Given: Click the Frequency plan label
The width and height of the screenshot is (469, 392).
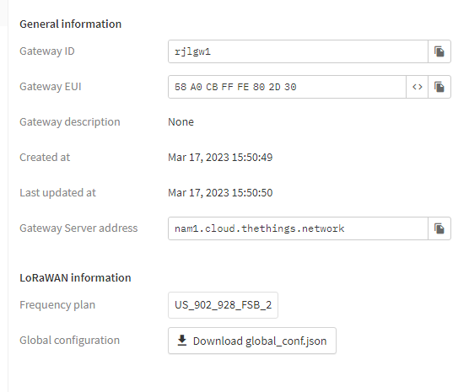Looking at the screenshot, I should (57, 305).
